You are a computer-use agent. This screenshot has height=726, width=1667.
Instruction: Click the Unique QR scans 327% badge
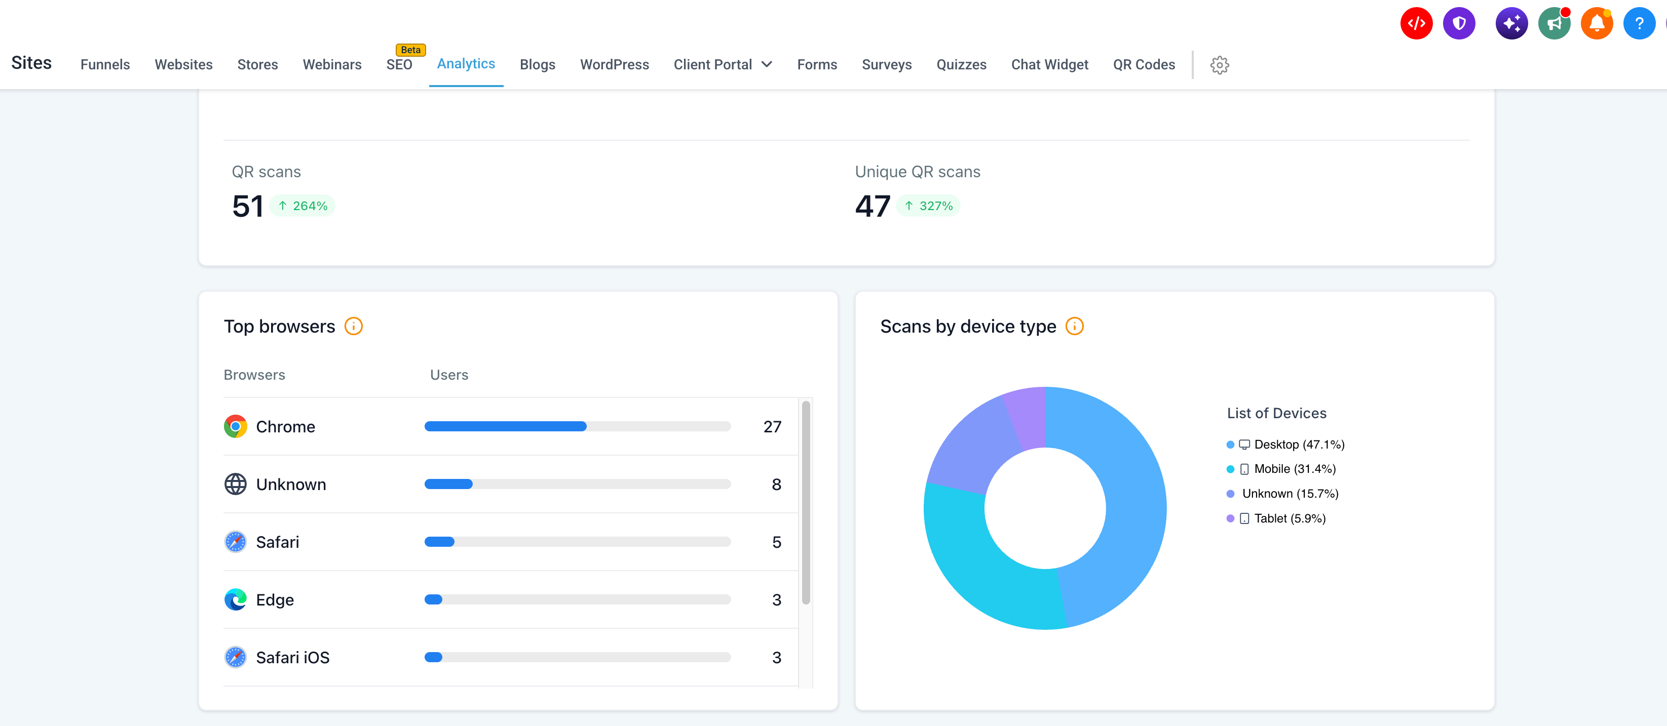[928, 206]
